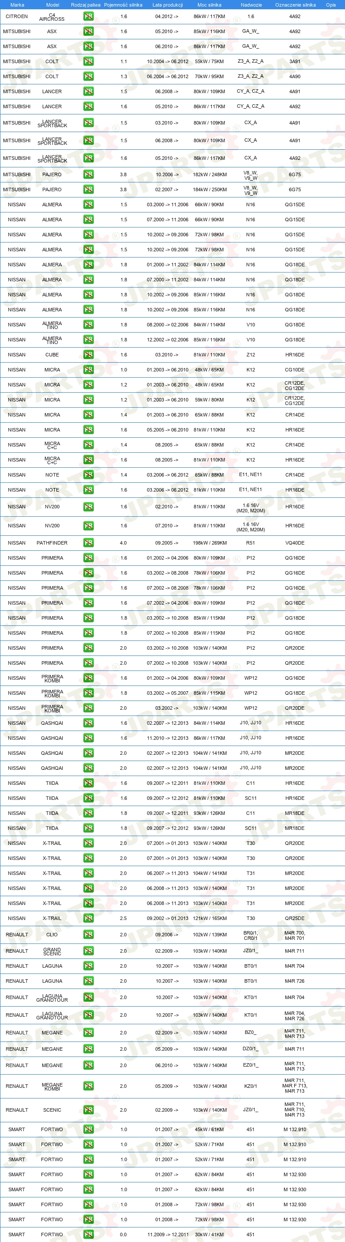Click the fuel icon for Nissan Note 1.4
Screen dimensions: 345x1242
(x=88, y=475)
